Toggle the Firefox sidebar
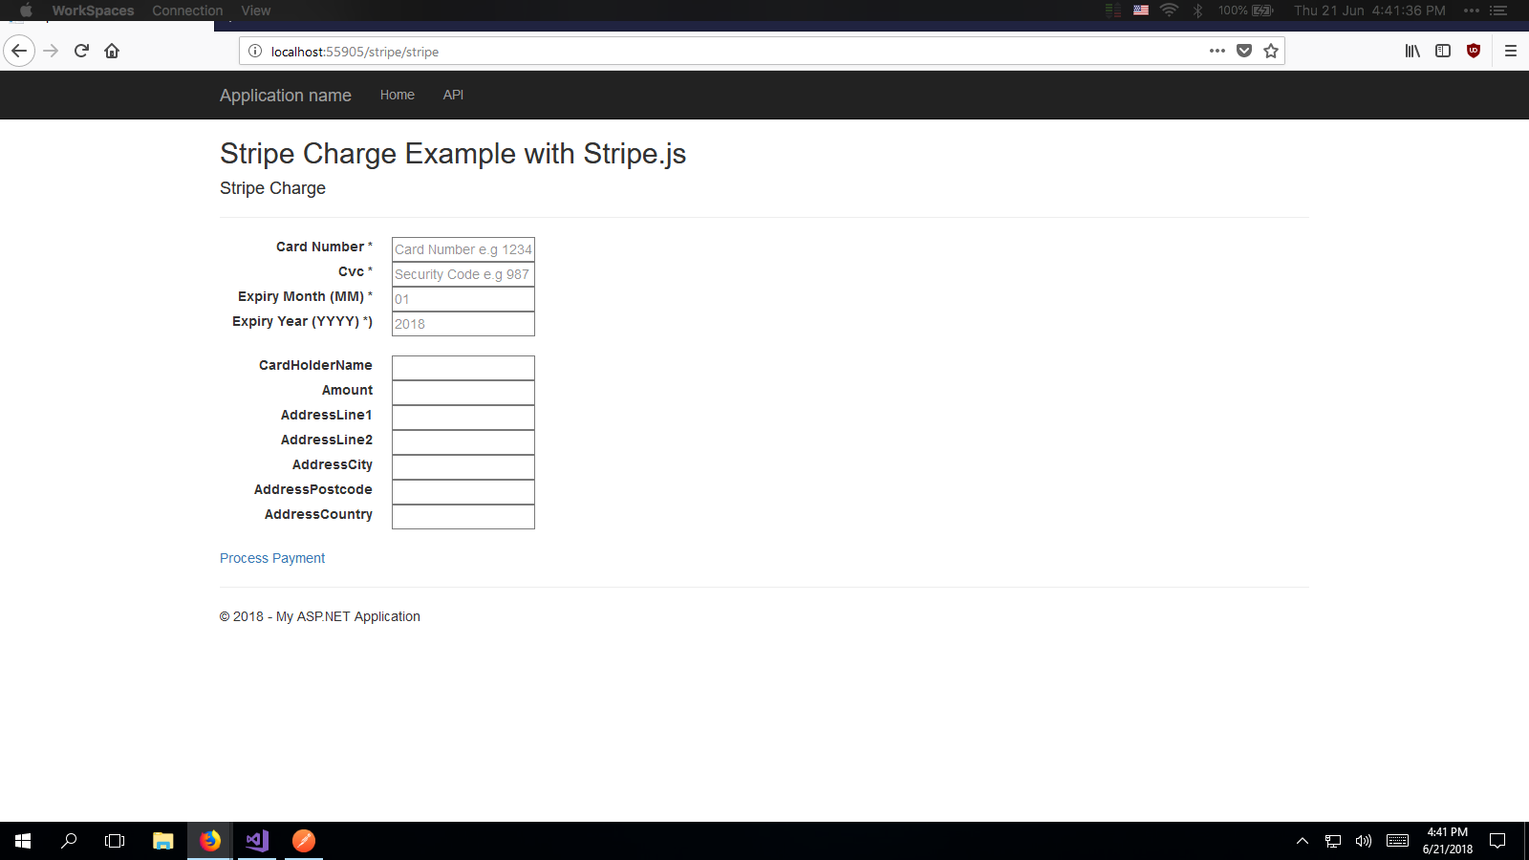 [1442, 51]
